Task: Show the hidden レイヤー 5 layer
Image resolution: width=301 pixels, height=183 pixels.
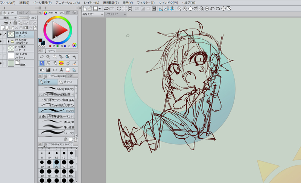Action: pos(1,56)
